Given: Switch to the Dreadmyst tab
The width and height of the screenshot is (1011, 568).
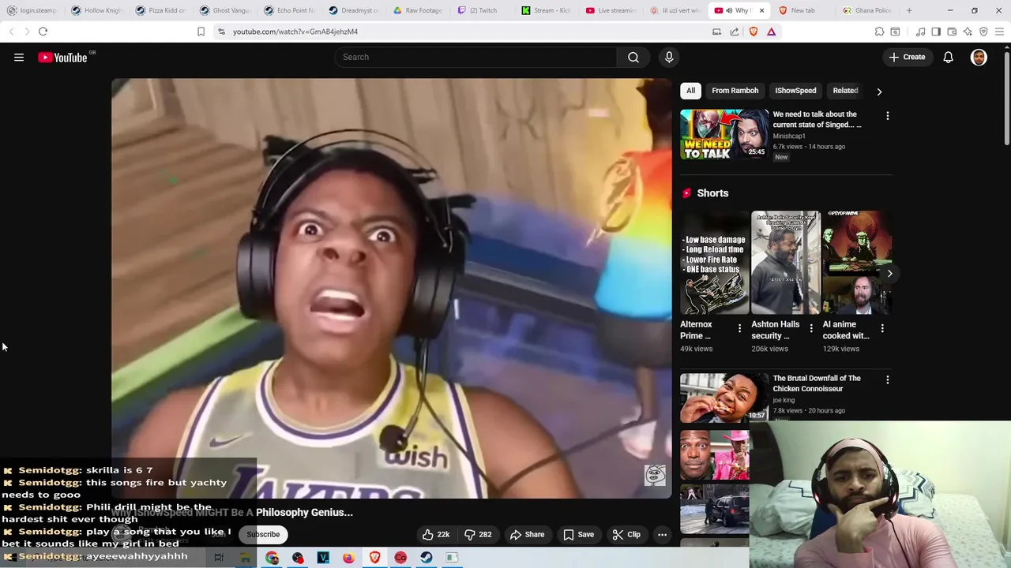Looking at the screenshot, I should (x=355, y=10).
